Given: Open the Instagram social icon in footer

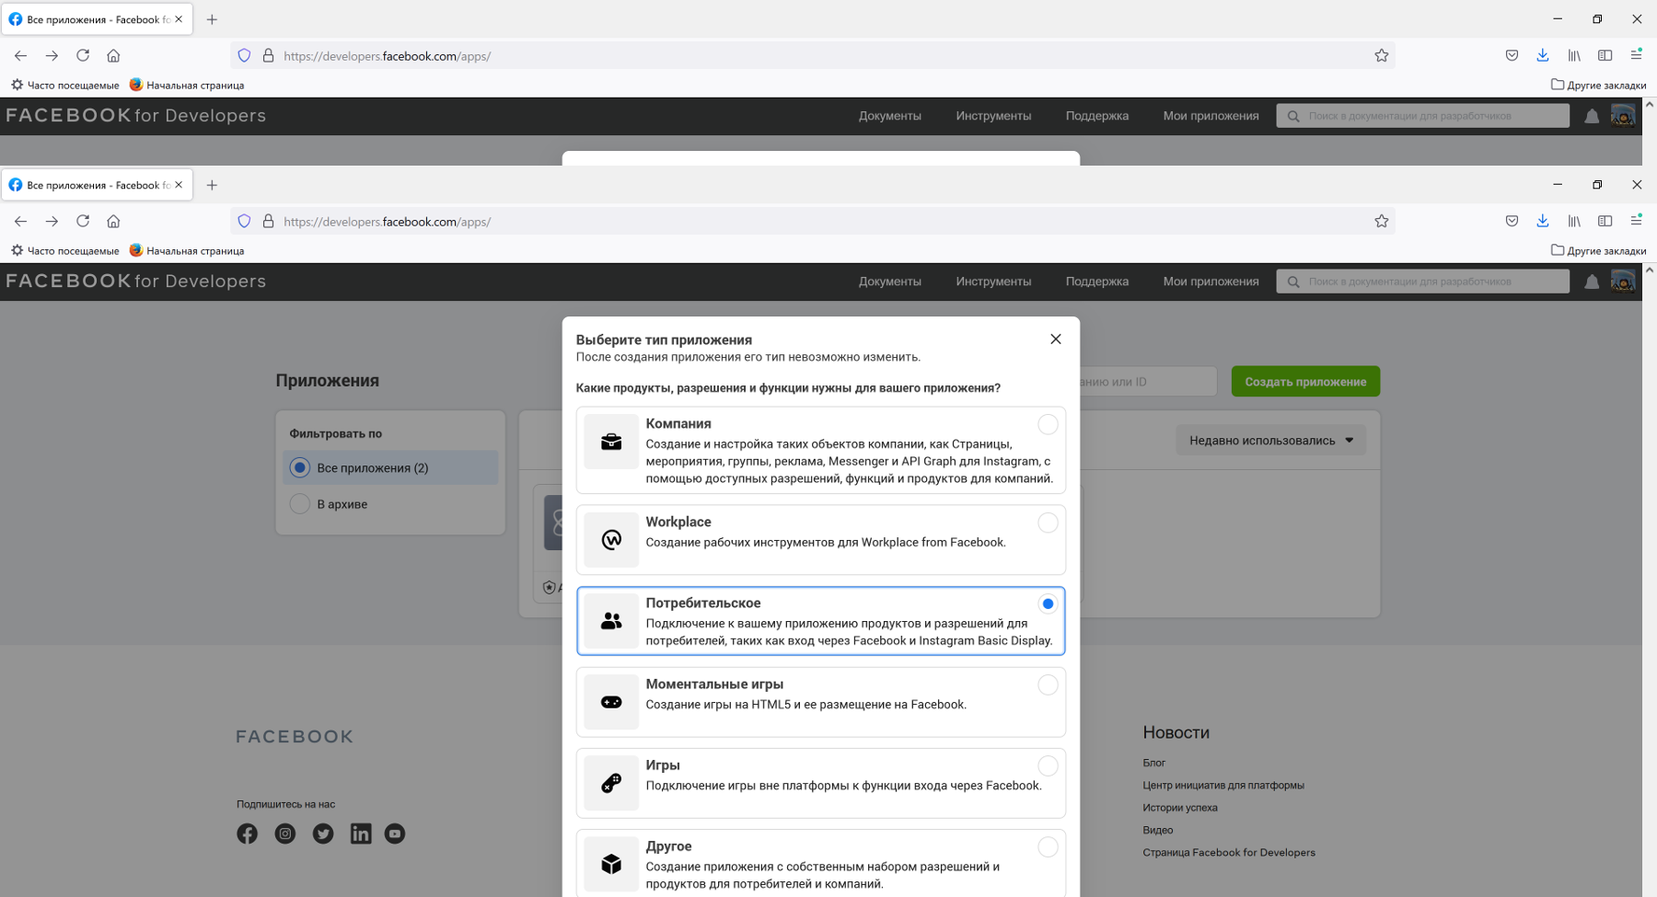Looking at the screenshot, I should pyautogui.click(x=285, y=834).
